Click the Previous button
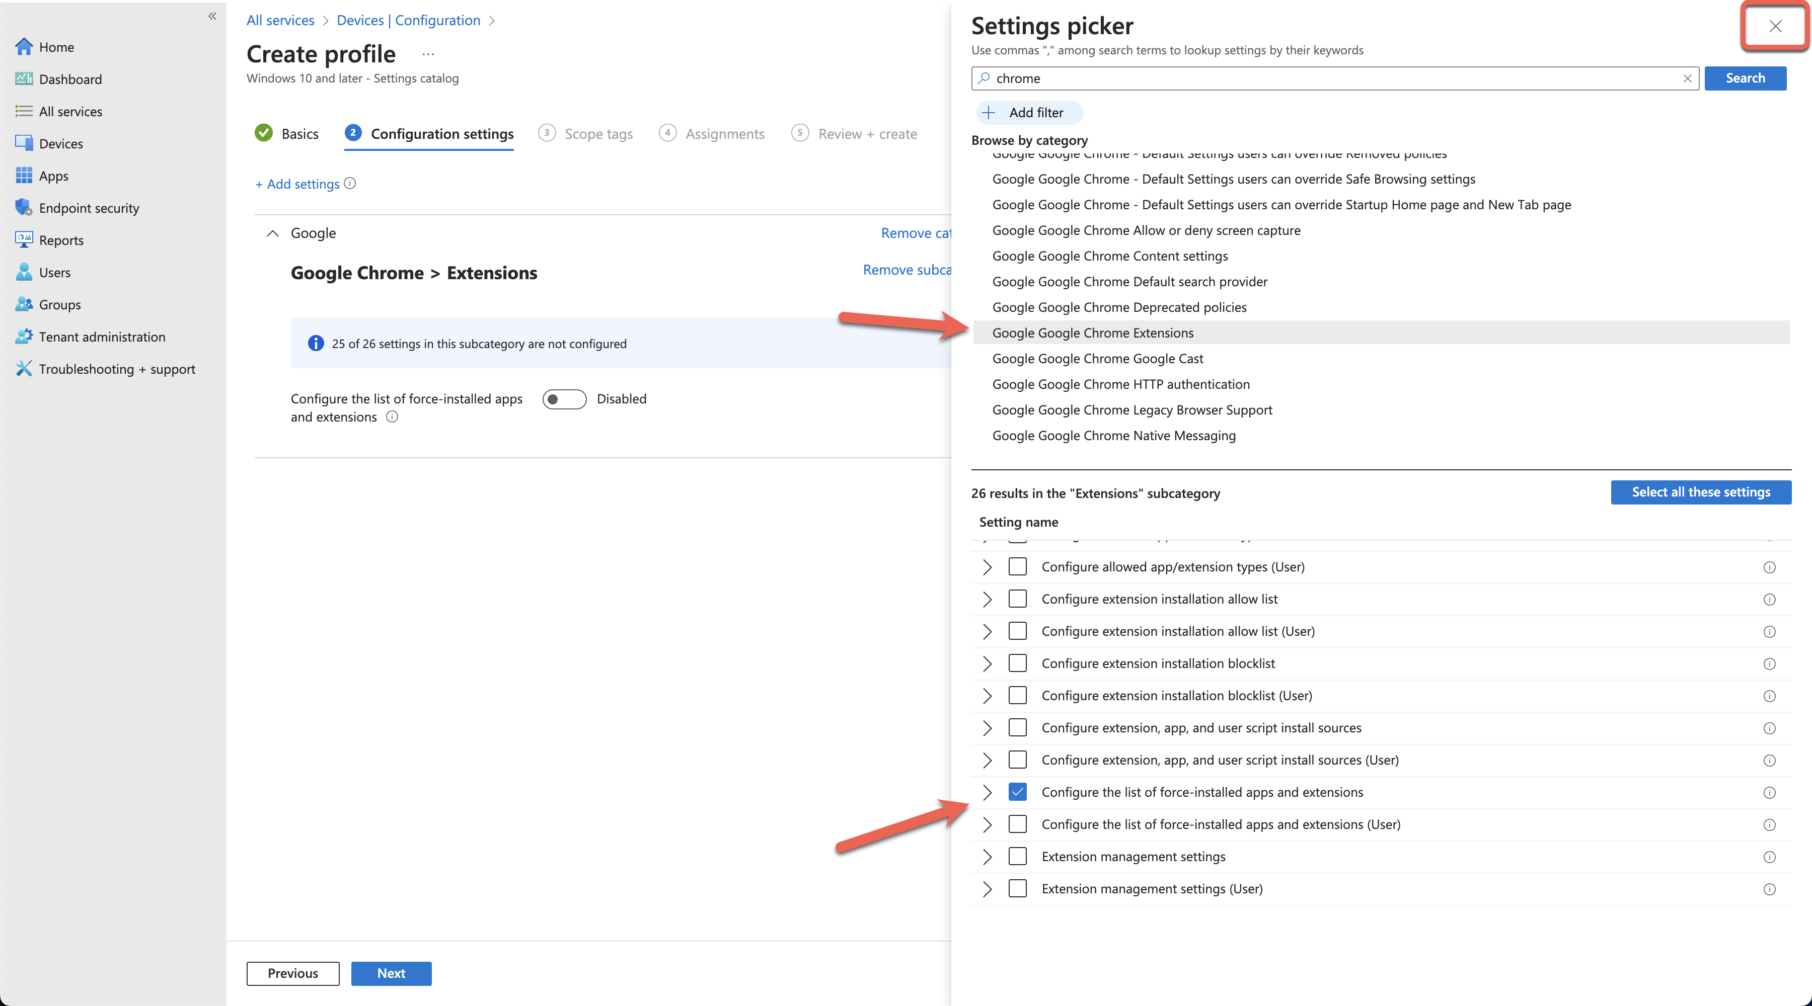1812x1006 pixels. coord(292,973)
